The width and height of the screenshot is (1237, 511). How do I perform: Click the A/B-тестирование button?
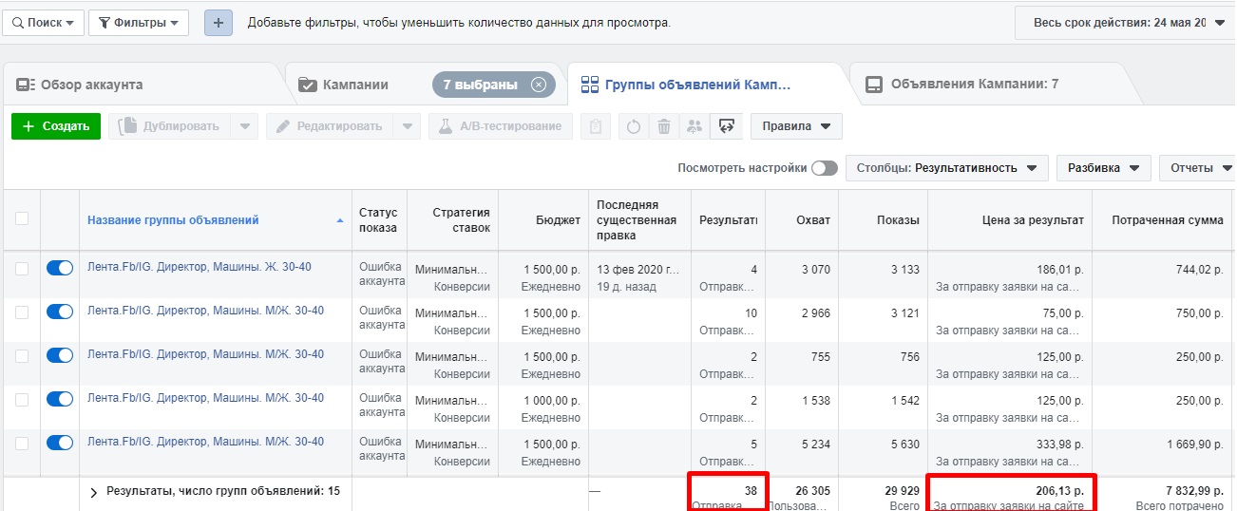click(x=501, y=126)
